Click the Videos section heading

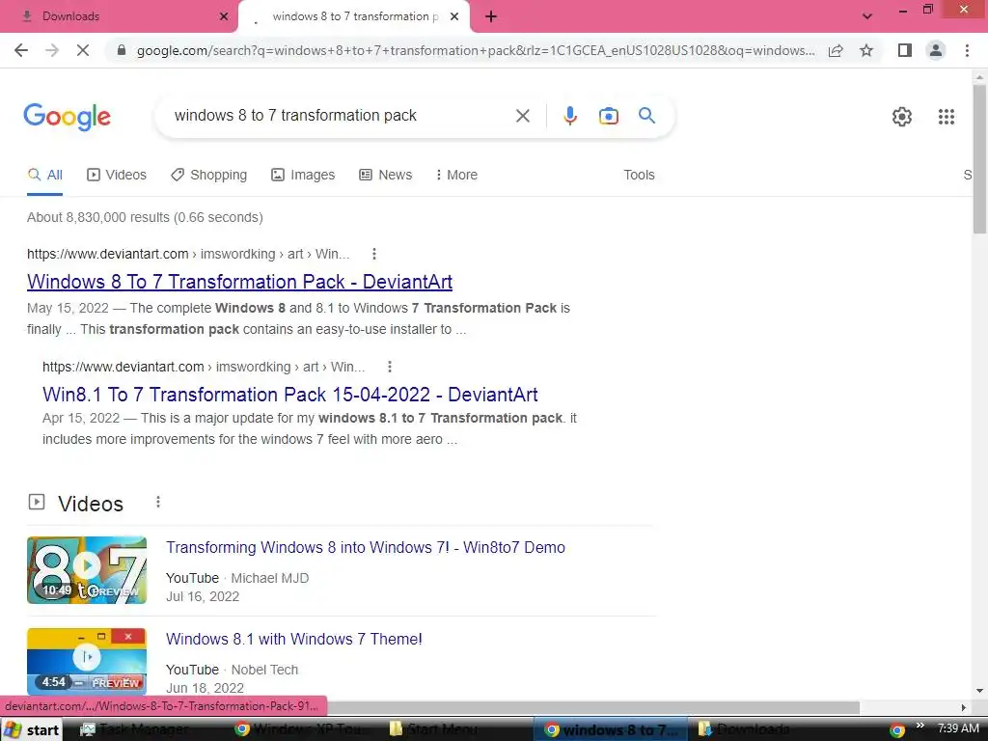point(91,504)
